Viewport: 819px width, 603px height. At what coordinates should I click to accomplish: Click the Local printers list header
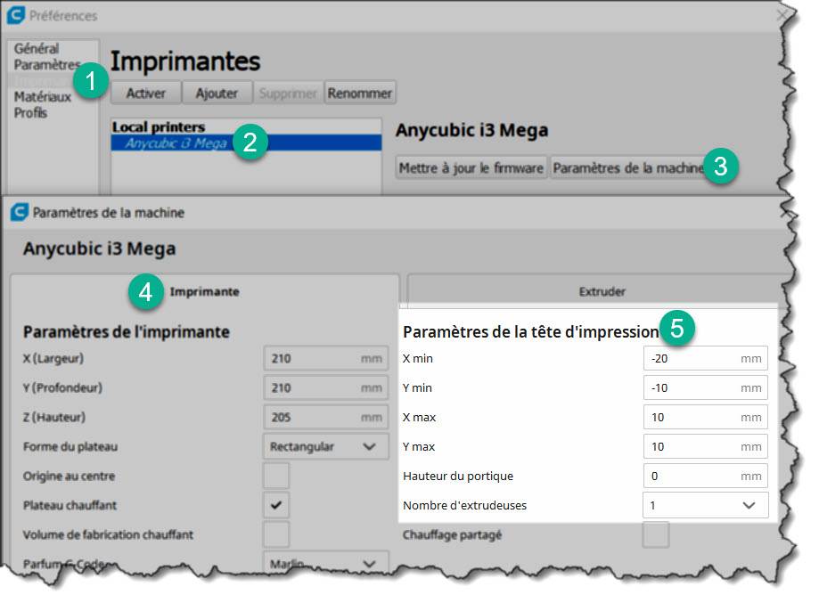159,126
